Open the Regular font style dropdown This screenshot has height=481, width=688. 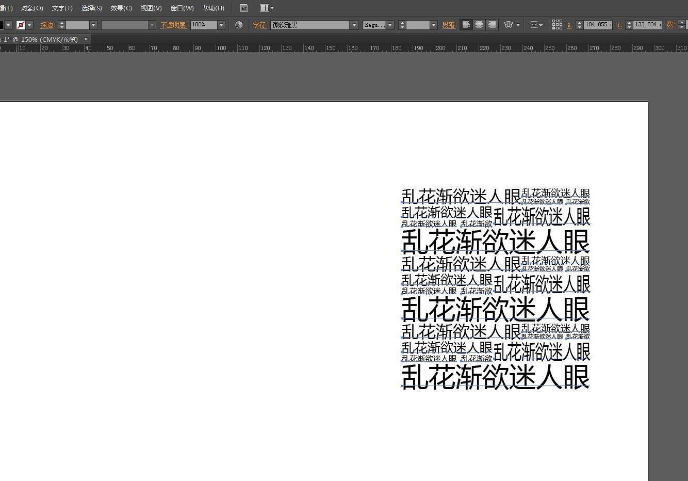click(390, 24)
